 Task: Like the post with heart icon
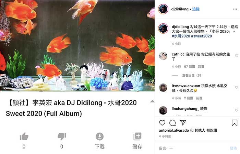point(162,123)
